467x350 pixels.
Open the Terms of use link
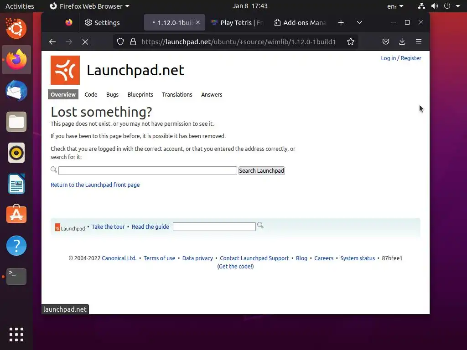click(x=159, y=258)
